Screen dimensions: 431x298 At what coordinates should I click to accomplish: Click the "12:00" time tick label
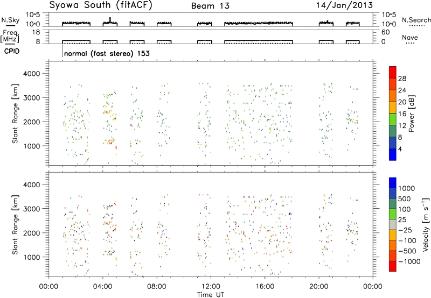tap(211, 287)
